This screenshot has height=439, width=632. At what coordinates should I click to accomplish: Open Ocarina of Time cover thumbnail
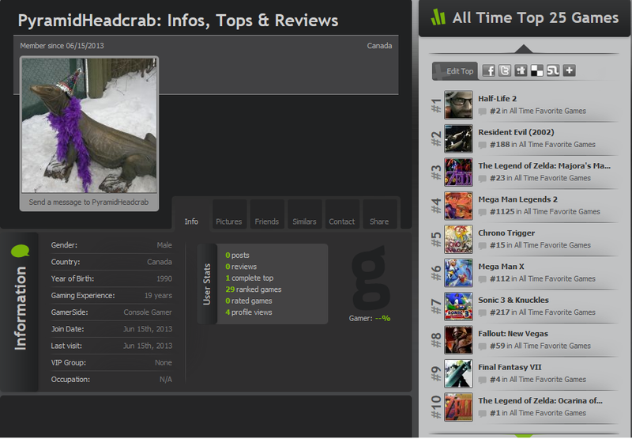(x=458, y=407)
